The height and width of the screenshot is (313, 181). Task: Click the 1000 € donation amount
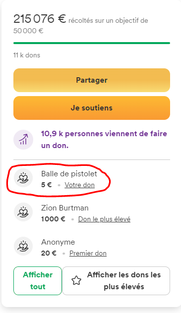pyautogui.click(x=53, y=219)
